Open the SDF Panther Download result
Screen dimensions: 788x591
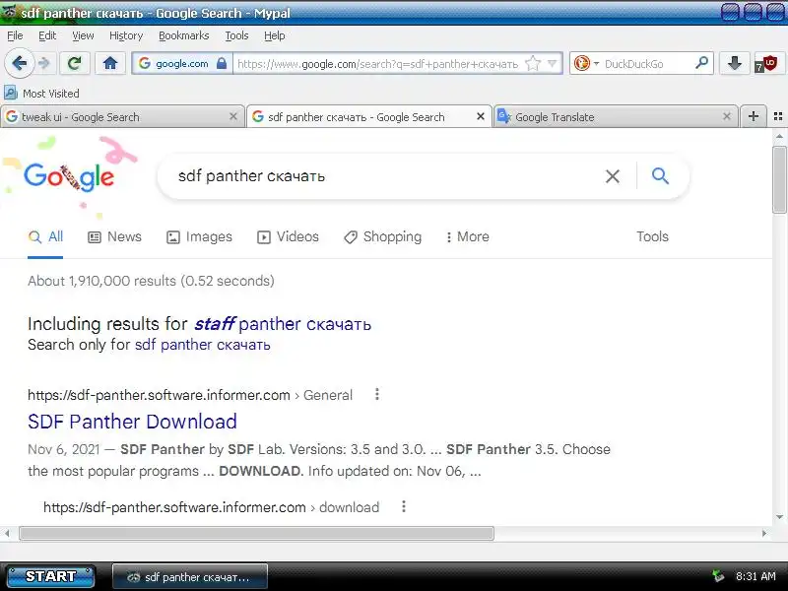(132, 422)
